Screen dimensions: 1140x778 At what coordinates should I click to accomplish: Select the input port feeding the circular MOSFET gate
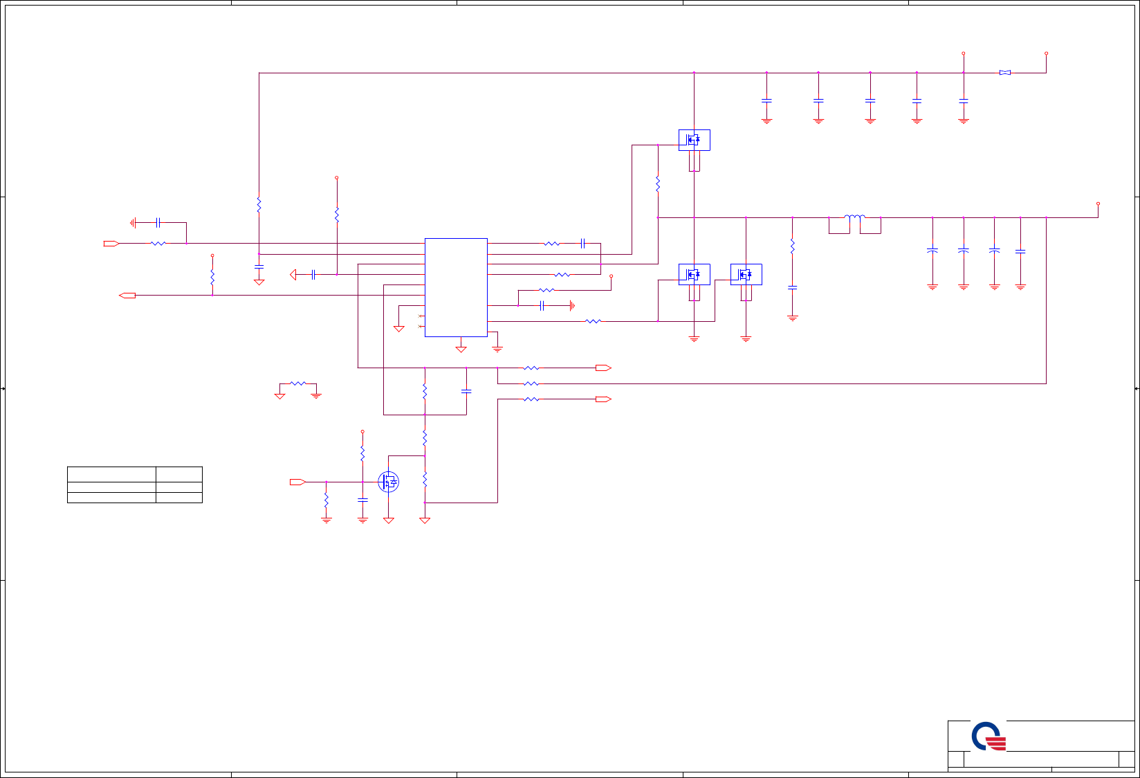297,482
